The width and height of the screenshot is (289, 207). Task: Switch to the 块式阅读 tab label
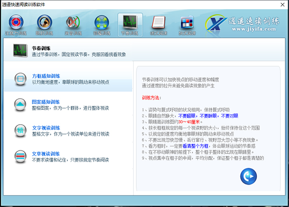[187, 33]
